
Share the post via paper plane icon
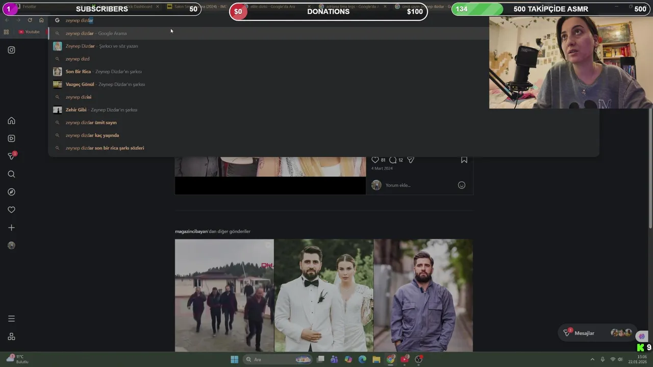point(411,160)
